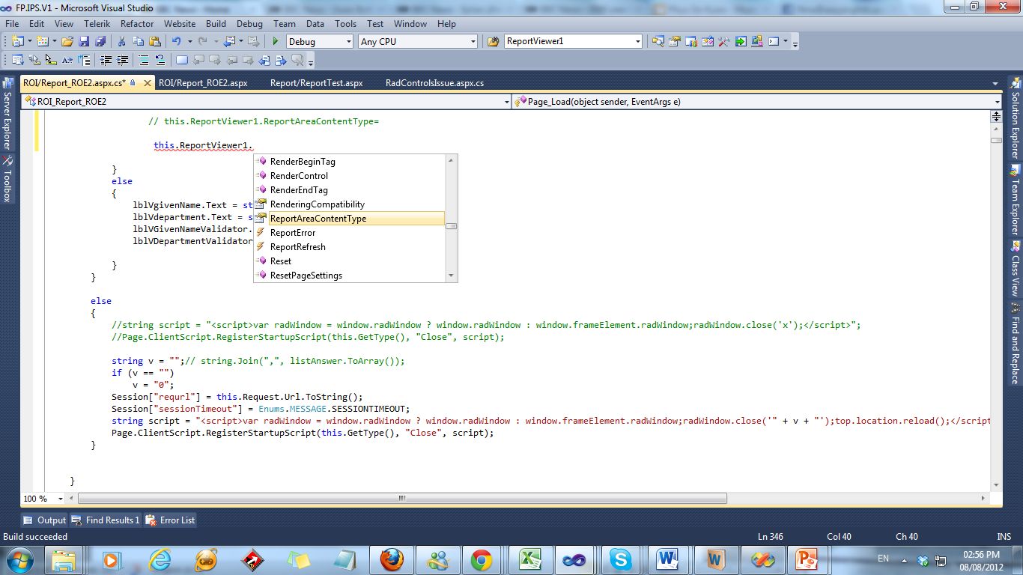Click the Undo arrow icon
Image resolution: width=1023 pixels, height=575 pixels.
pos(176,42)
